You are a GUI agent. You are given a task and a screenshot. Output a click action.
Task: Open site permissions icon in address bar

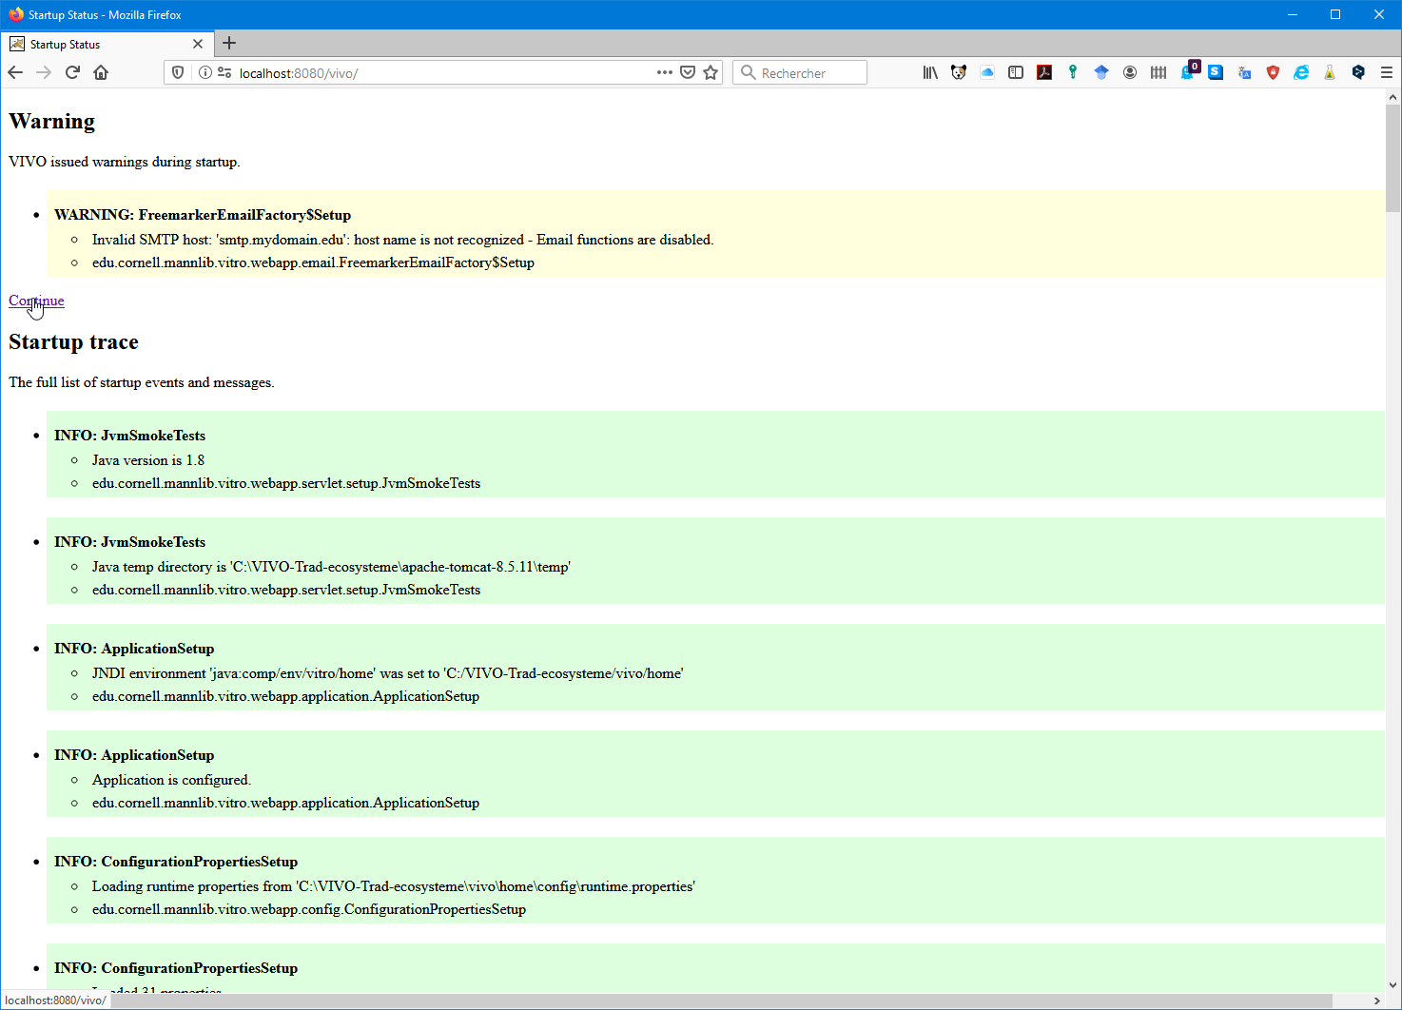point(224,72)
